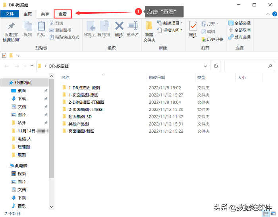Click the 新建文件夹 icon
This screenshot has height=217, width=278.
149,26
